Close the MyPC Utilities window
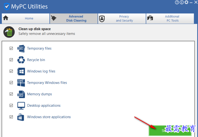 [x=196, y=2]
